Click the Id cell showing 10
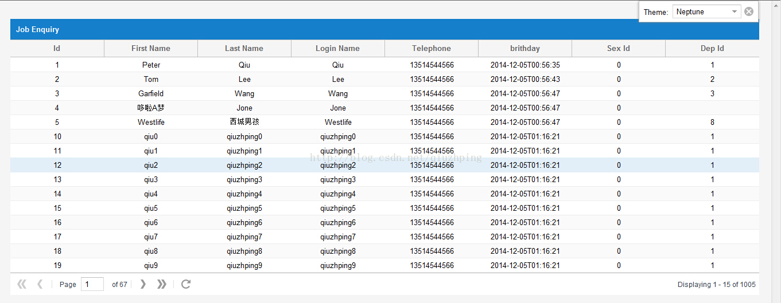Image resolution: width=781 pixels, height=303 pixels. (57, 136)
